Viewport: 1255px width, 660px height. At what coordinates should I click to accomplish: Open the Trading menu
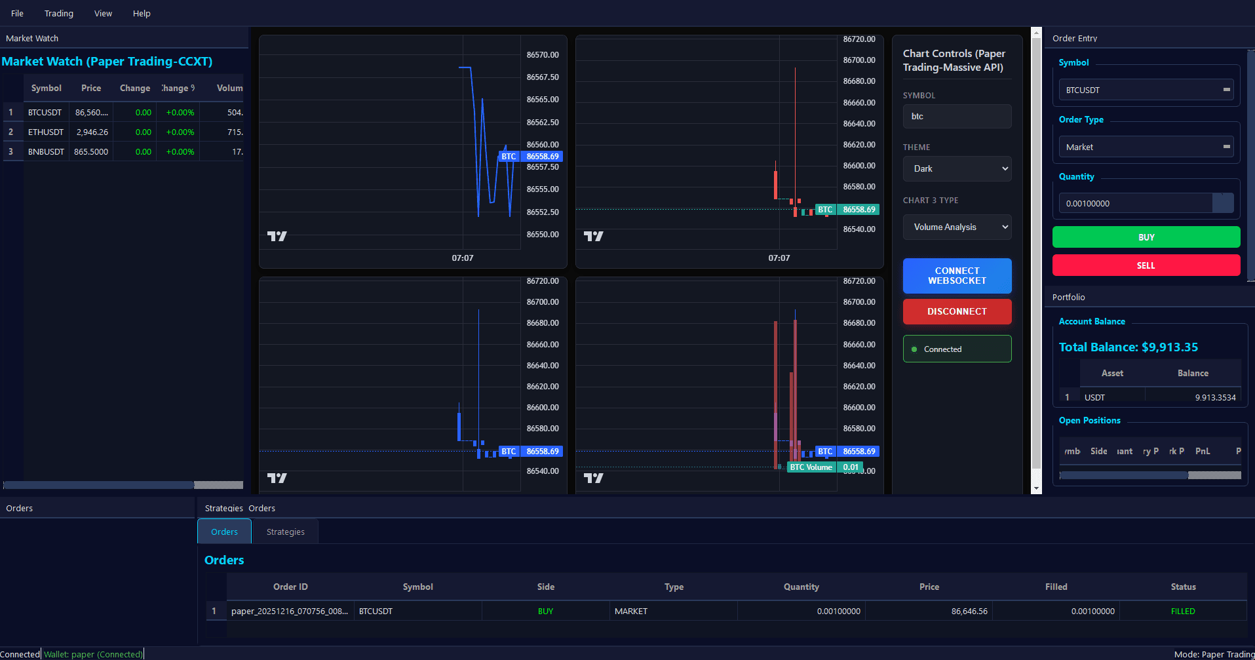59,13
